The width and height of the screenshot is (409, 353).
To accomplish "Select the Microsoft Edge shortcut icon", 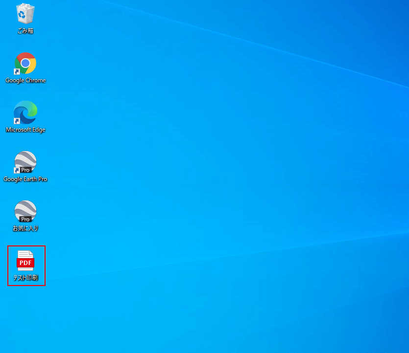I will tap(25, 112).
